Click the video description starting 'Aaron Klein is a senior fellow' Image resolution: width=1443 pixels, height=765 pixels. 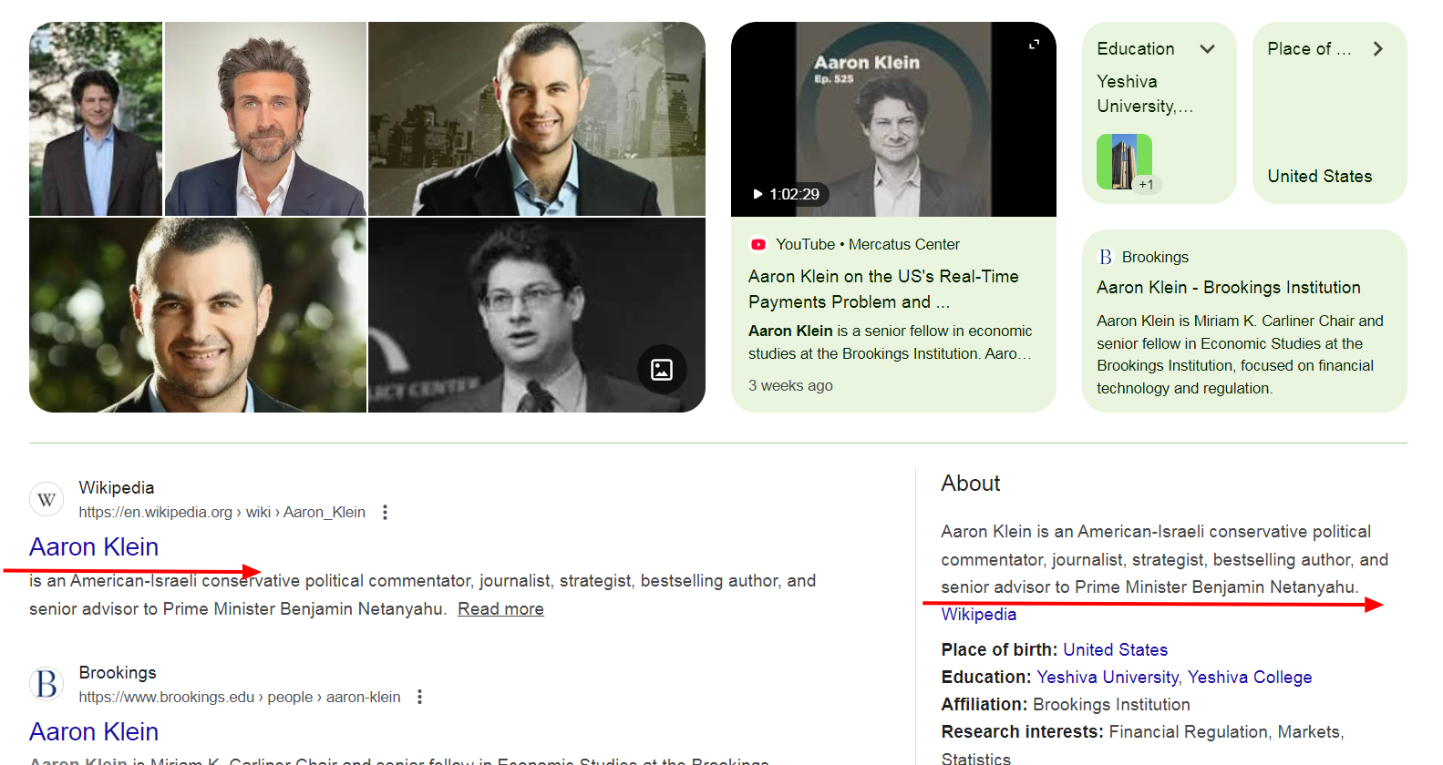pyautogui.click(x=891, y=342)
